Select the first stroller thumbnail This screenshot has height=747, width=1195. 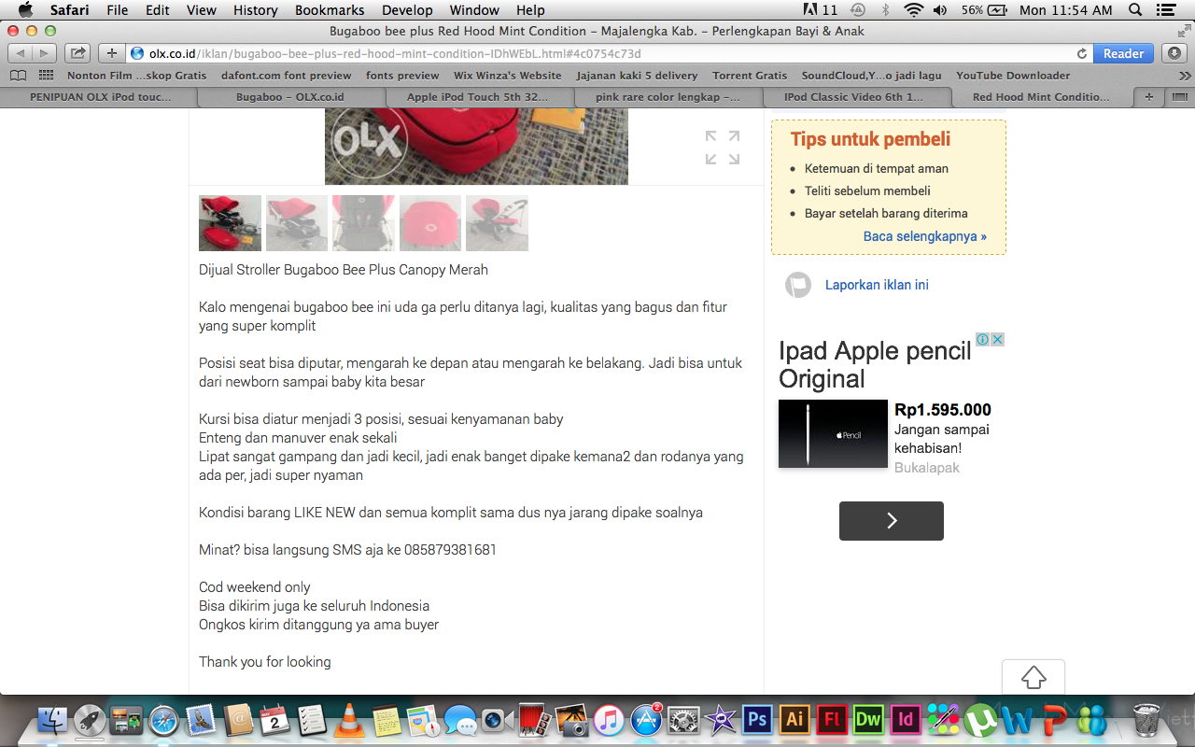230,223
